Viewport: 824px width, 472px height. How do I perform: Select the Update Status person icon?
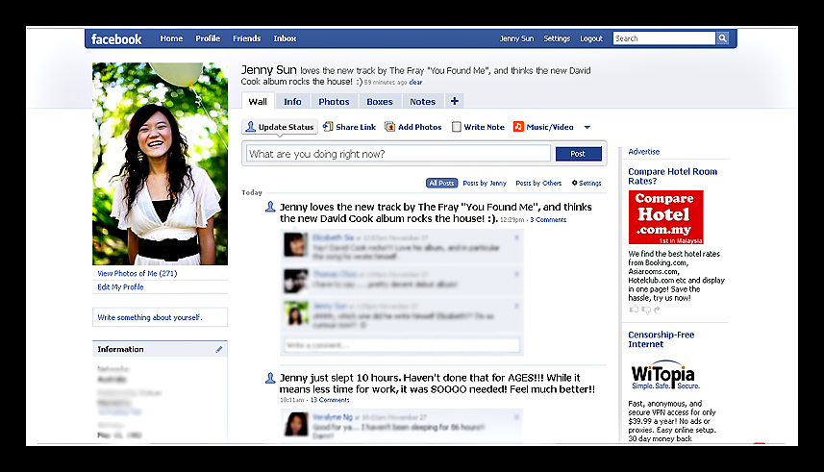click(x=251, y=127)
